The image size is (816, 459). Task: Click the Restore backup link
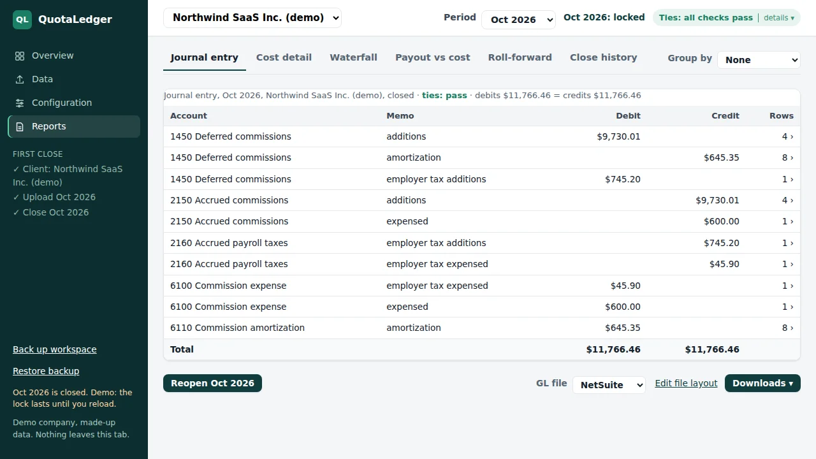tap(46, 371)
